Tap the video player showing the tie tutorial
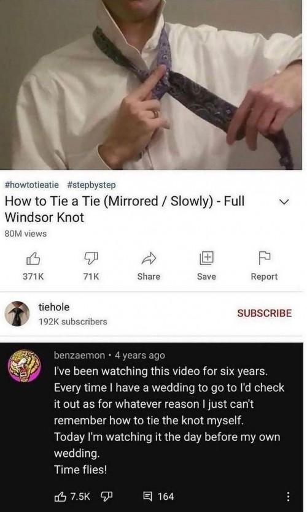This screenshot has width=307, height=512. 150,85
